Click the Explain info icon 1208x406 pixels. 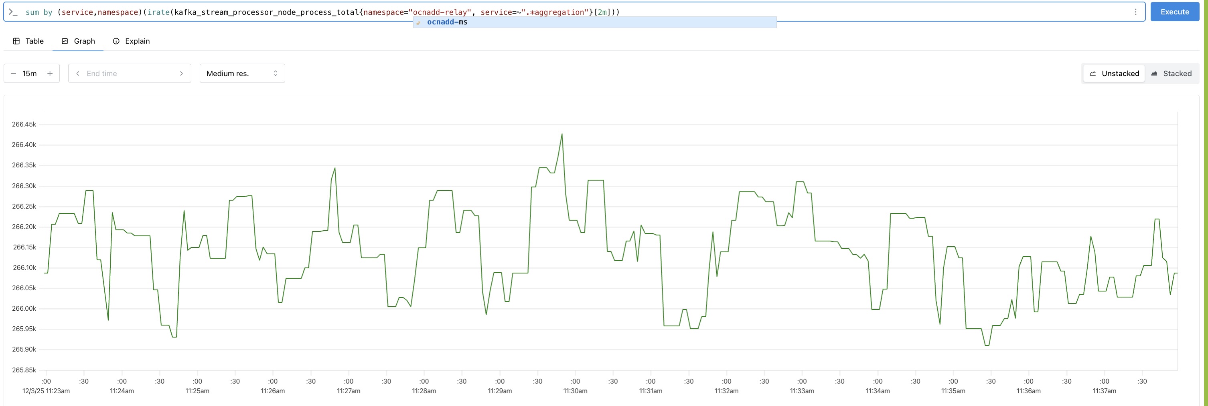tap(116, 41)
